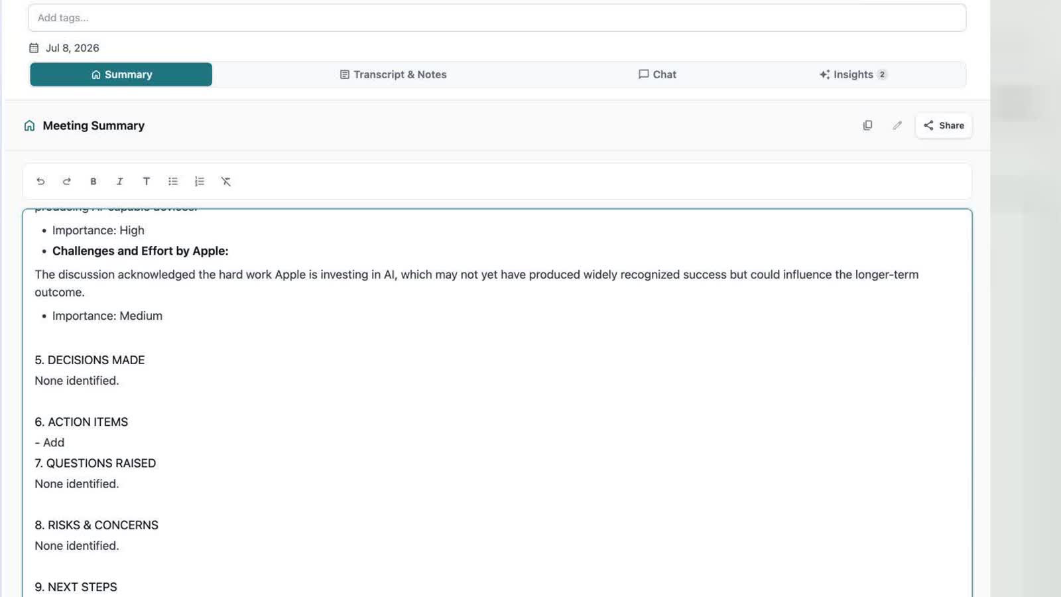This screenshot has width=1061, height=597.
Task: Insert a bulleted list
Action: click(x=173, y=181)
